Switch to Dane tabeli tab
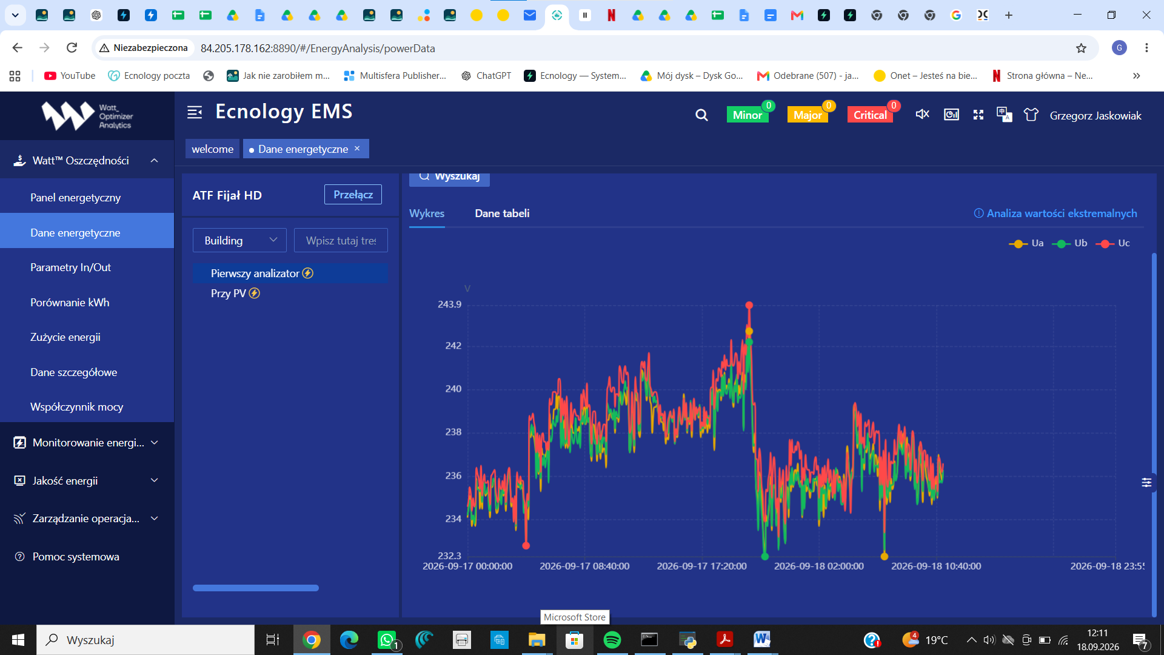The image size is (1164, 655). [x=502, y=213]
